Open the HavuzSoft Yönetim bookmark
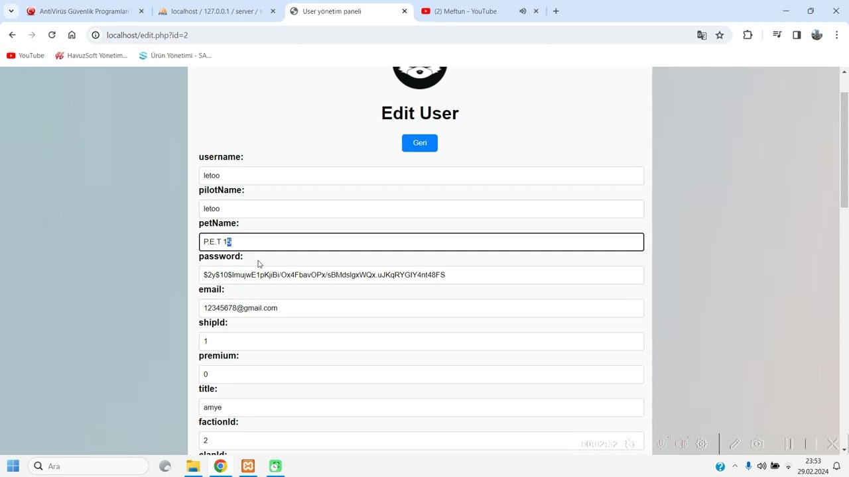849x477 pixels. 92,56
